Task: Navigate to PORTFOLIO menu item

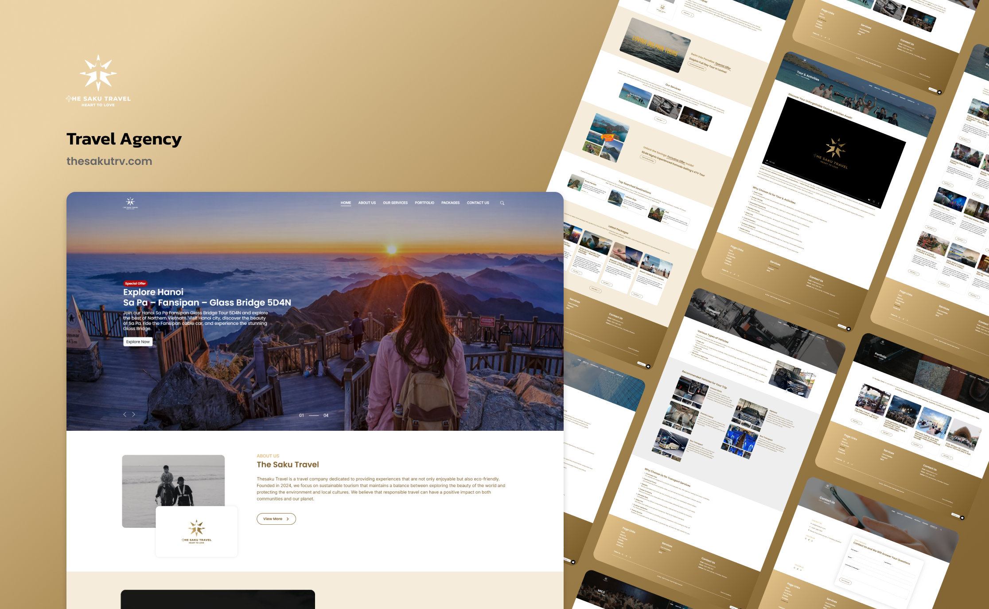Action: pos(424,203)
